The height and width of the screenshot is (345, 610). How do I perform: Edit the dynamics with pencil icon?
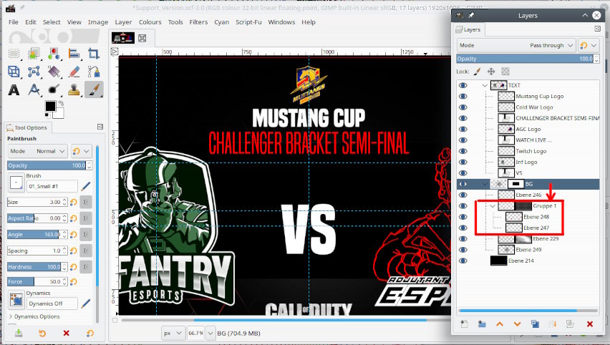86,303
